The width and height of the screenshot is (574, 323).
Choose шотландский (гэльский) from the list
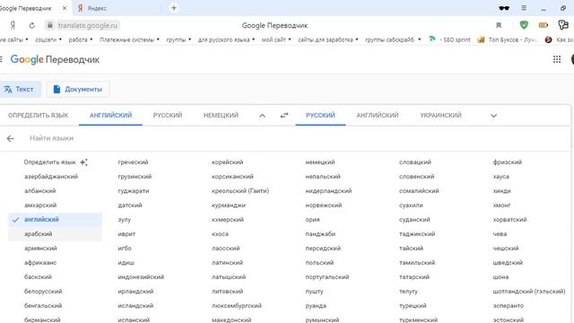click(529, 291)
